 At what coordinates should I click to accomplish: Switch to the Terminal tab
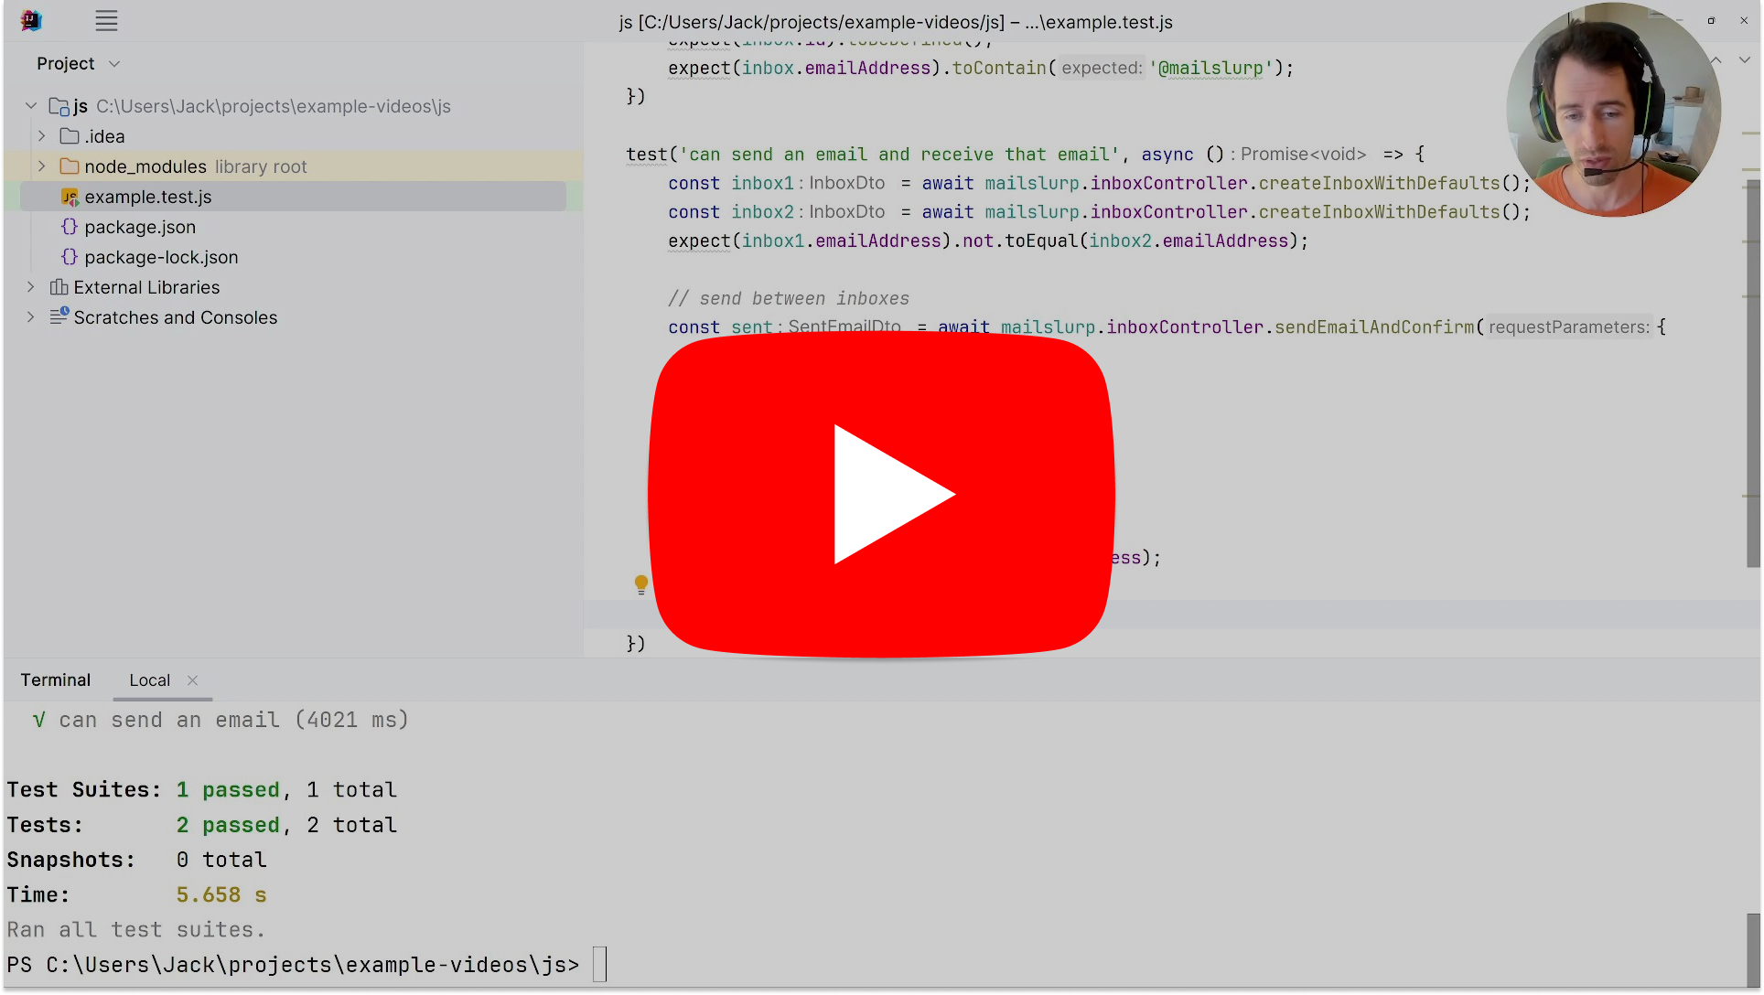[x=55, y=679]
